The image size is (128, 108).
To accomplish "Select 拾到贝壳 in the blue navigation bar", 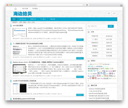I will click(33, 19).
